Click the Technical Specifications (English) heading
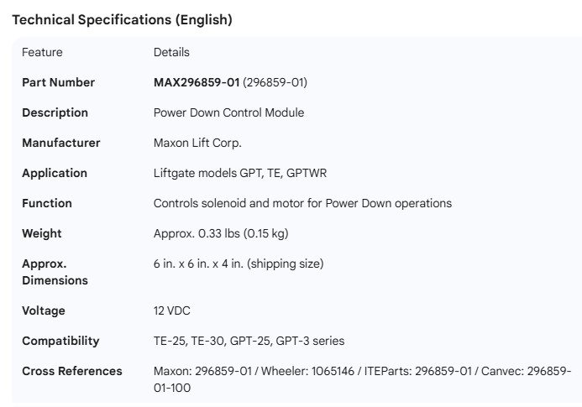Image resolution: width=582 pixels, height=407 pixels. (x=122, y=20)
